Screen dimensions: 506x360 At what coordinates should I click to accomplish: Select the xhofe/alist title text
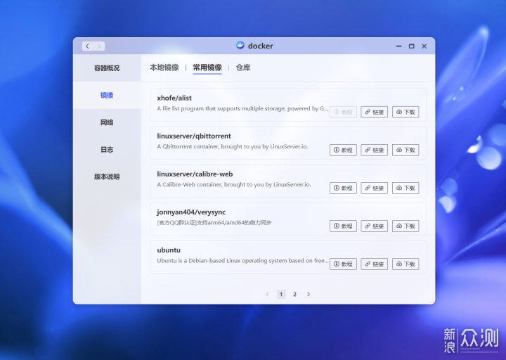tap(174, 98)
